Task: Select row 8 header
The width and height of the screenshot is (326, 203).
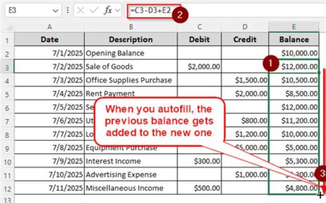Action: [x=7, y=134]
